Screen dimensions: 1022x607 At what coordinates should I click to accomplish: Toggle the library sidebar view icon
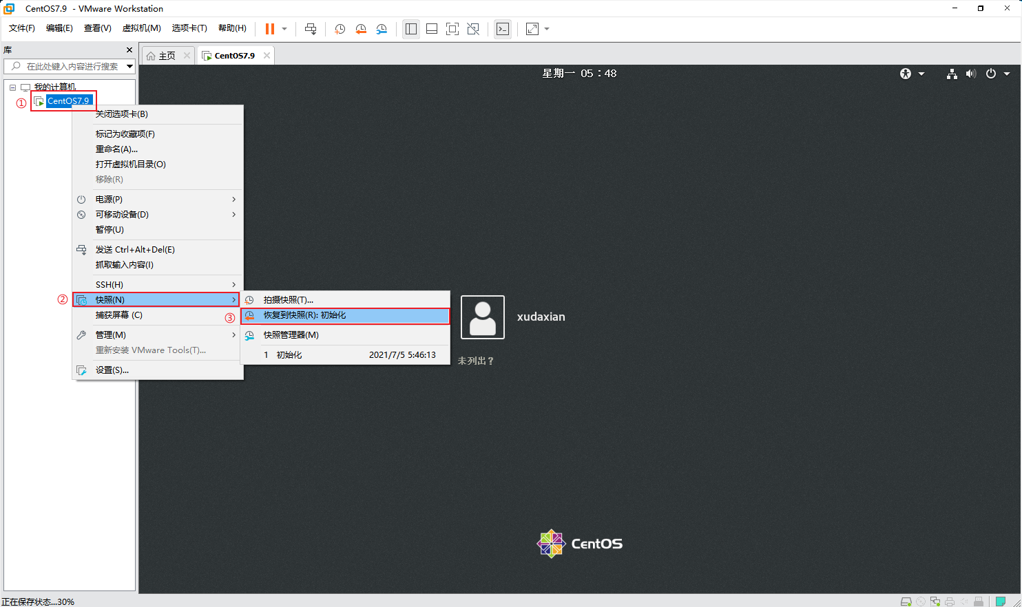pyautogui.click(x=411, y=29)
